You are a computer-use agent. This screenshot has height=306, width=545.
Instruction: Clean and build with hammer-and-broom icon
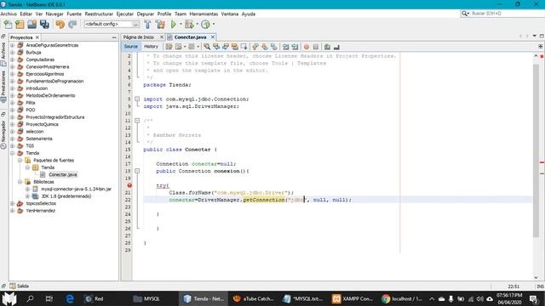click(160, 25)
